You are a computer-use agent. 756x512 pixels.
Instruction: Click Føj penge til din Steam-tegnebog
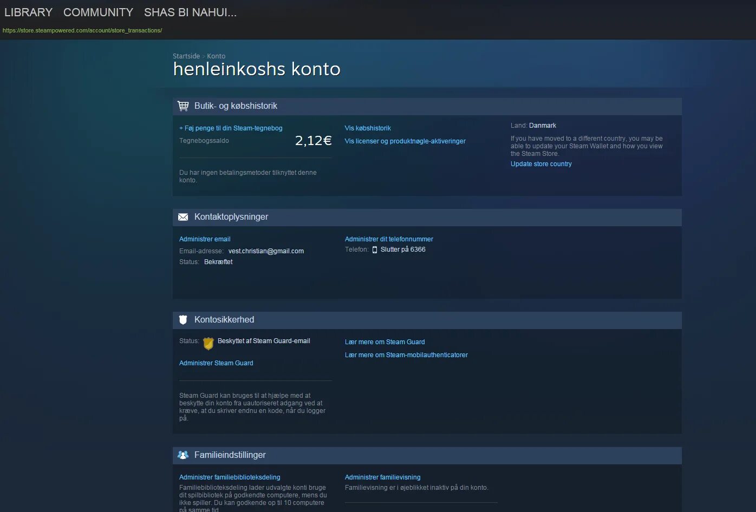(x=231, y=128)
